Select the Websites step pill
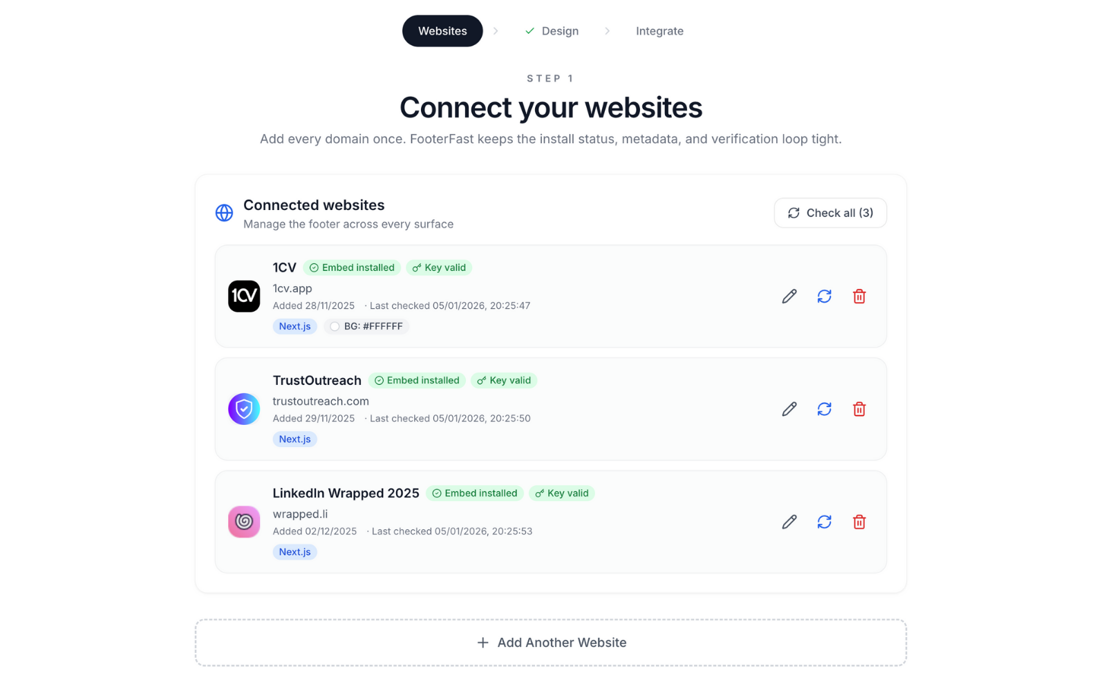 tap(442, 30)
